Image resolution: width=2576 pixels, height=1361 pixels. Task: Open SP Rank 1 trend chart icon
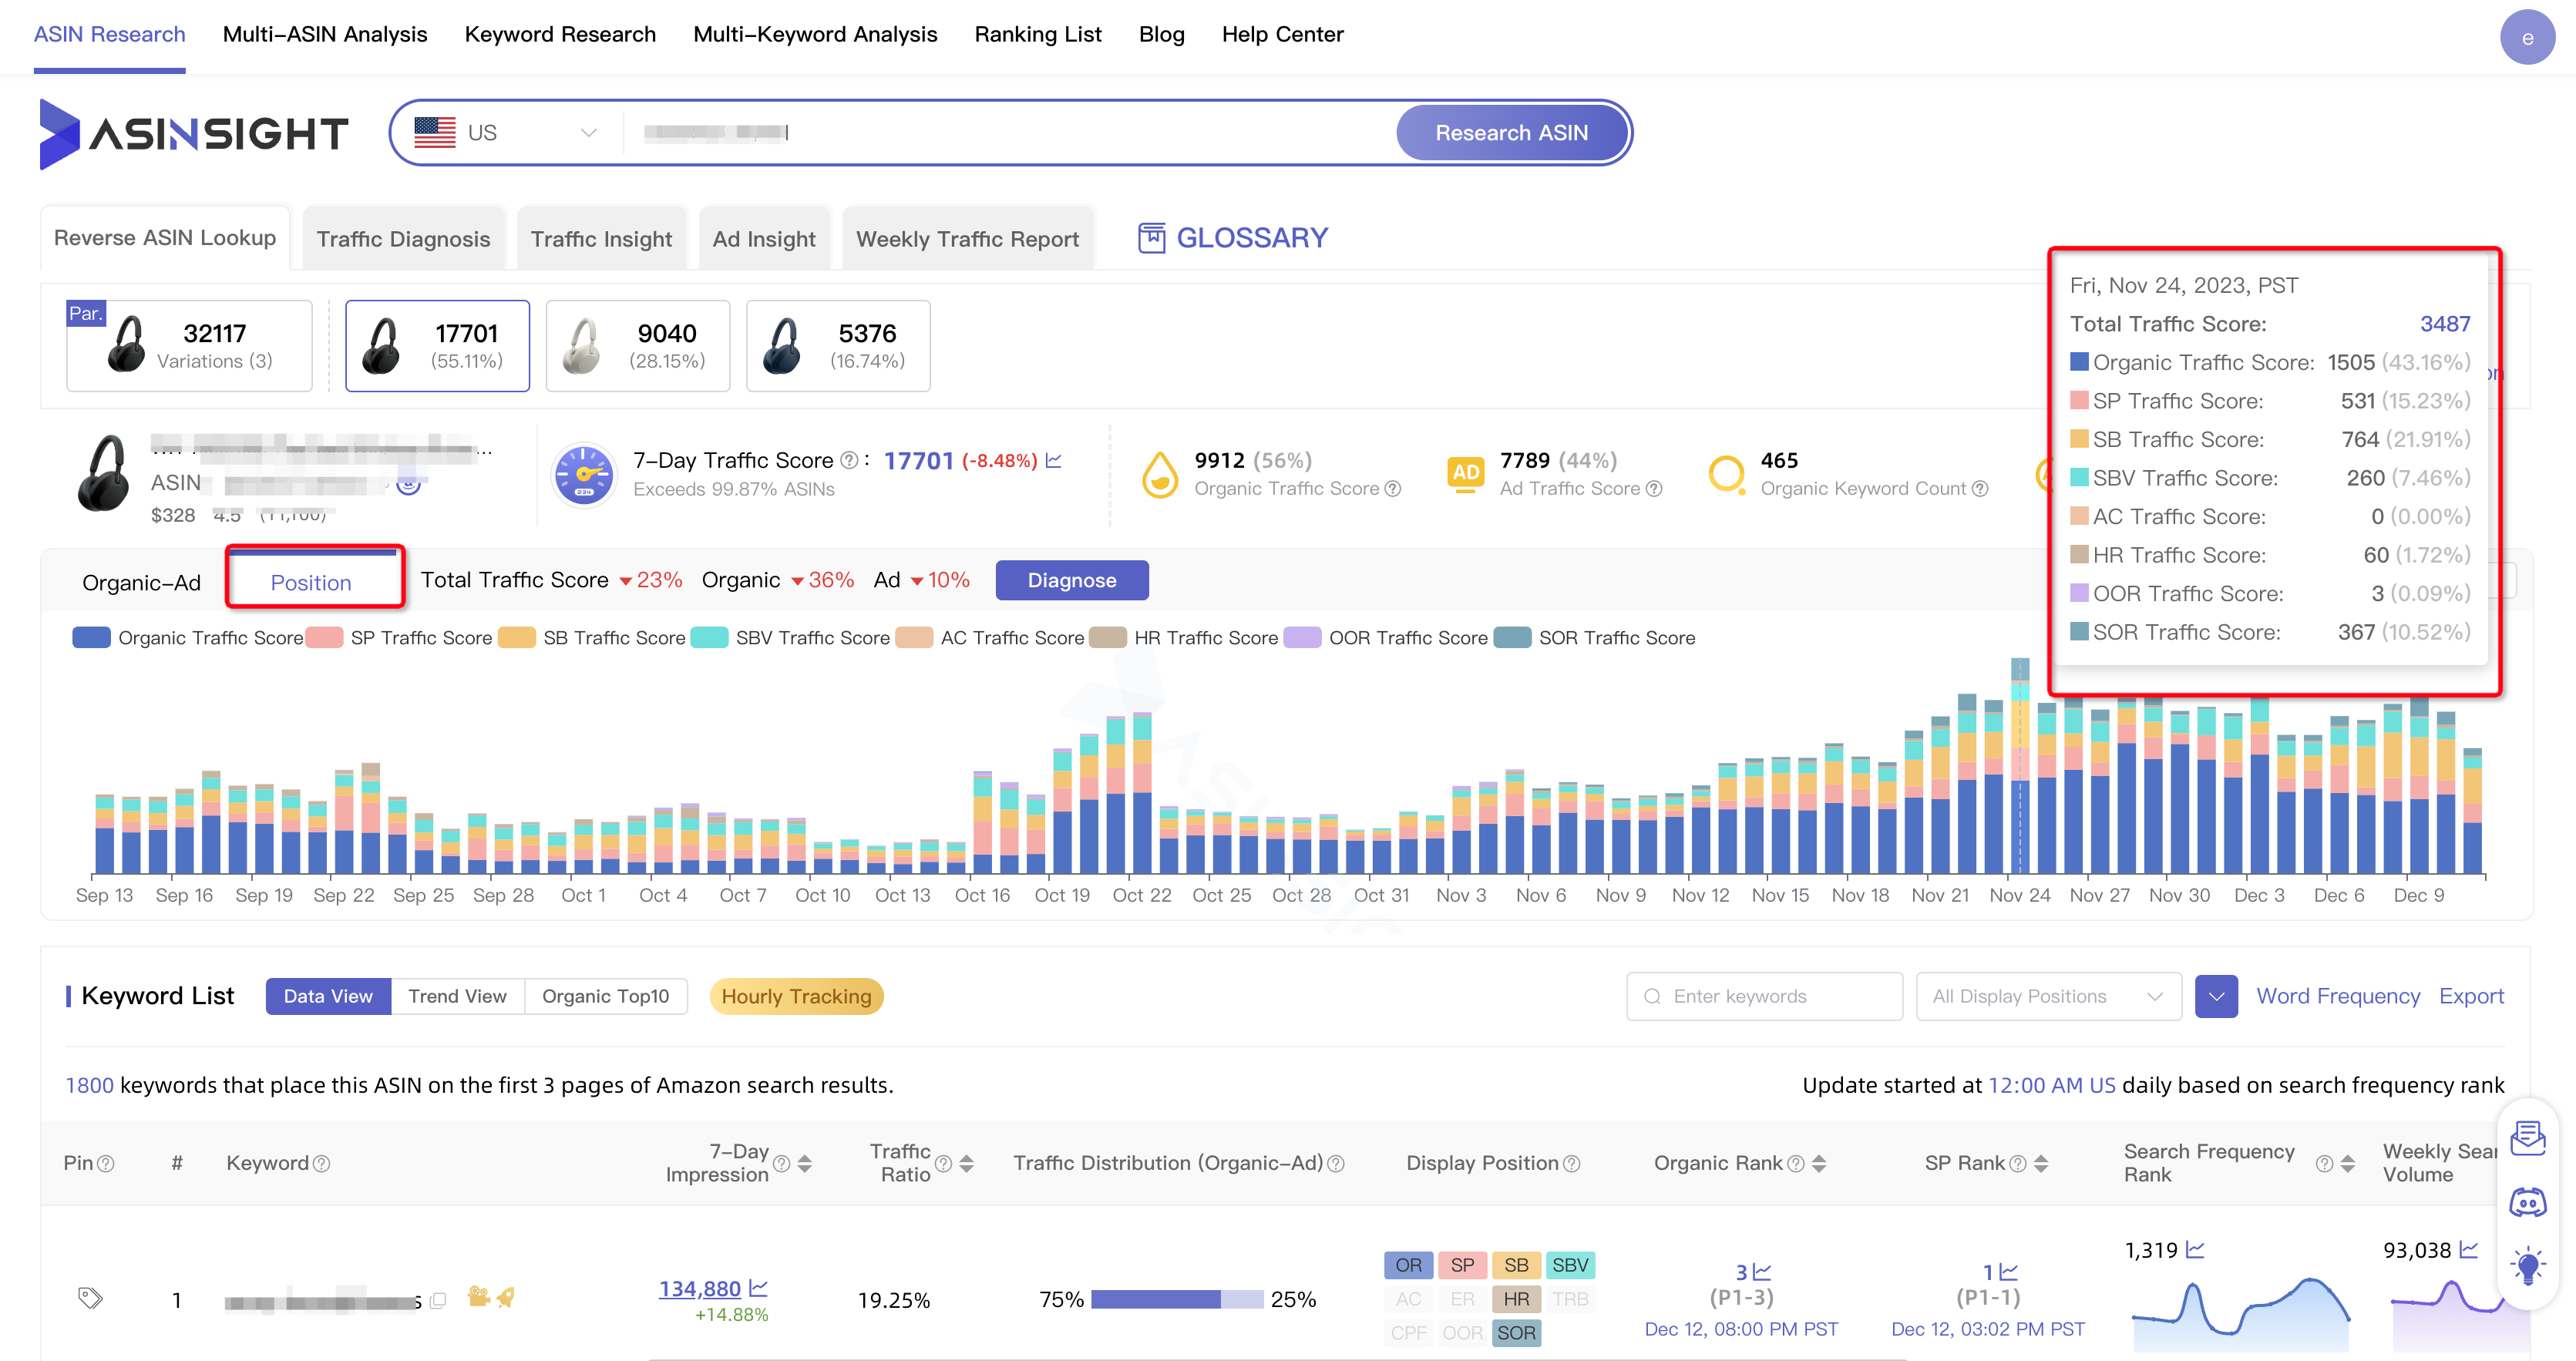(x=2008, y=1272)
